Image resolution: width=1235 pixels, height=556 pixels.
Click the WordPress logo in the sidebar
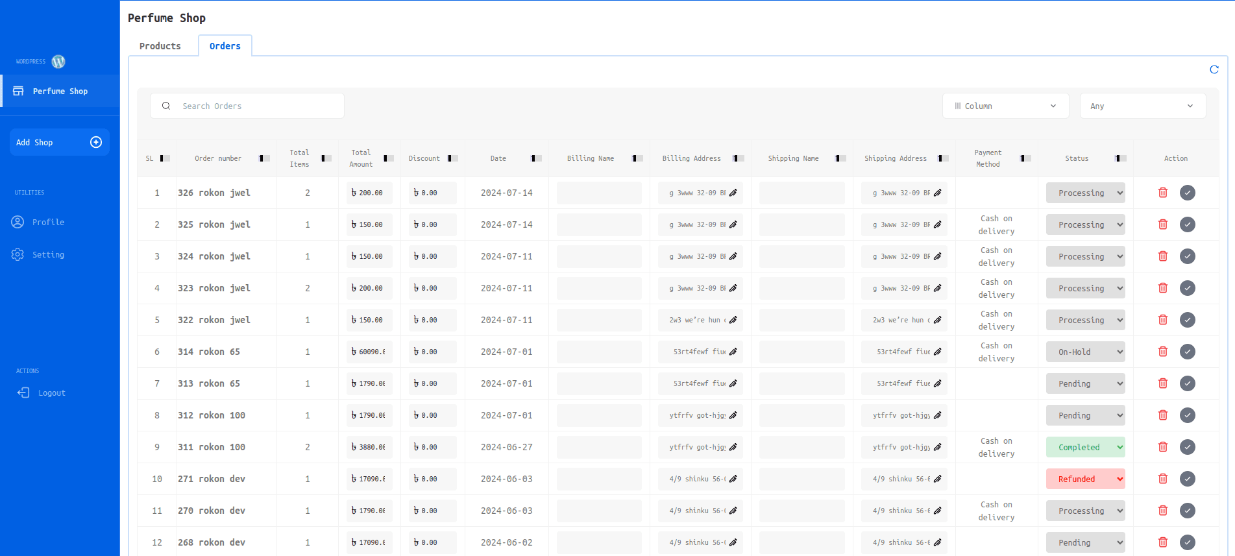[58, 62]
